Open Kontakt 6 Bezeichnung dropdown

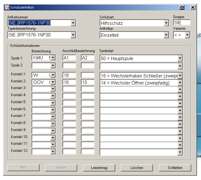point(53,110)
